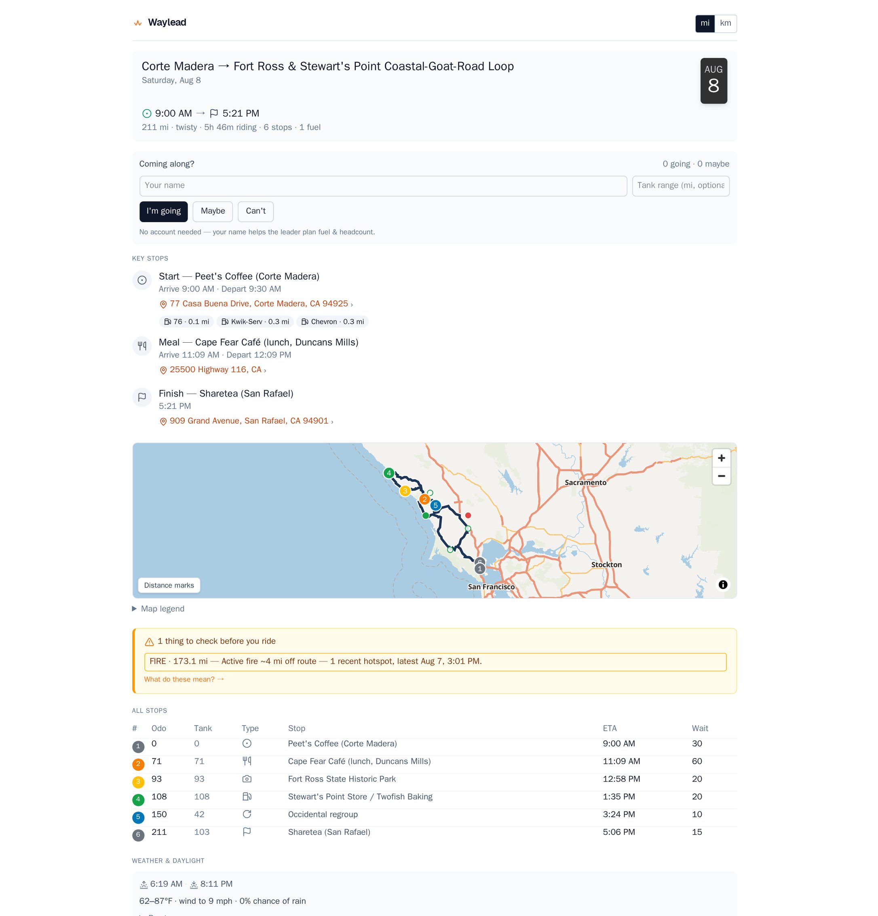Open 909 Grand Avenue address link

tap(249, 421)
